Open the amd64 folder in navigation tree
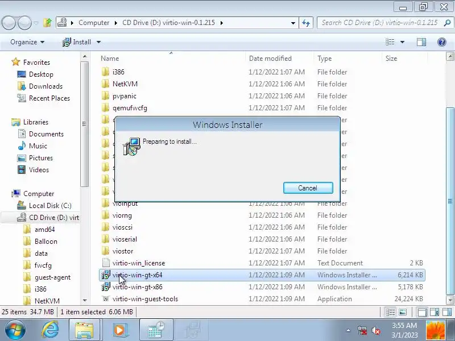The height and width of the screenshot is (341, 455). coord(45,230)
